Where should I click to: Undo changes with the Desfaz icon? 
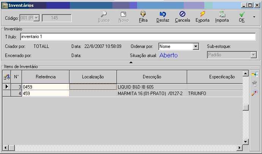[163, 14]
